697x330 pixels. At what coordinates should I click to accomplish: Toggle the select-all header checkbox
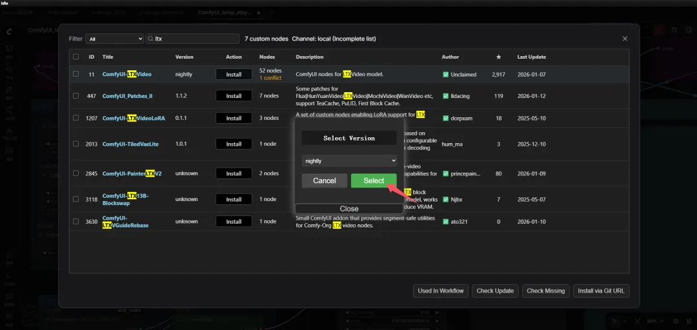tap(76, 57)
